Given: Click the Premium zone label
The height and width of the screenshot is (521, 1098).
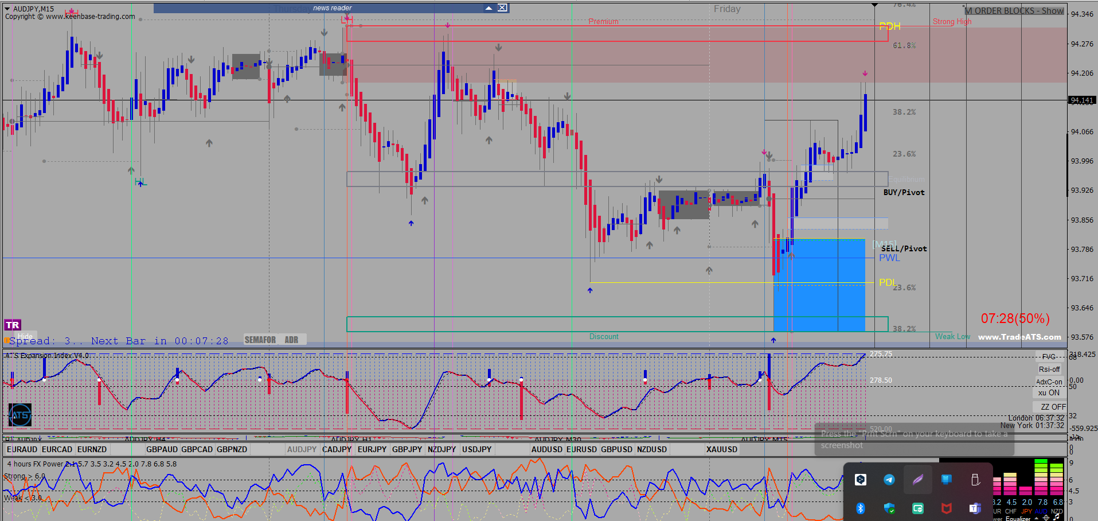Looking at the screenshot, I should (x=604, y=22).
